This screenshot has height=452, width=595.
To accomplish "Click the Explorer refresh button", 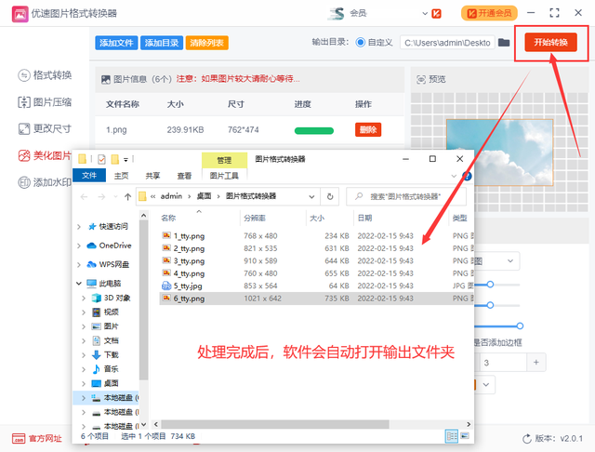I will tap(330, 196).
